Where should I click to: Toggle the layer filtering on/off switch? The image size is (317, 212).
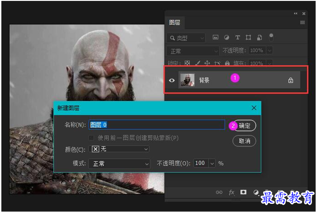coord(271,37)
